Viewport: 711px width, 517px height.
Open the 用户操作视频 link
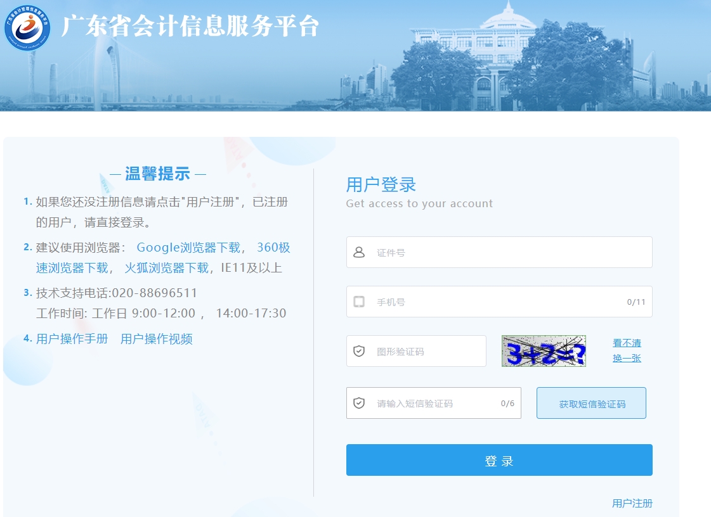(x=156, y=338)
